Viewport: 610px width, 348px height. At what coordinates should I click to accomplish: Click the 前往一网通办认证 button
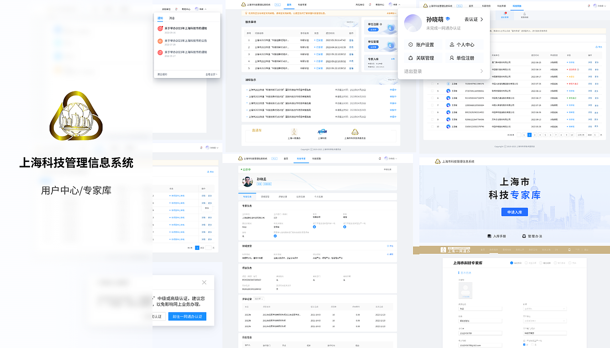[x=187, y=316]
